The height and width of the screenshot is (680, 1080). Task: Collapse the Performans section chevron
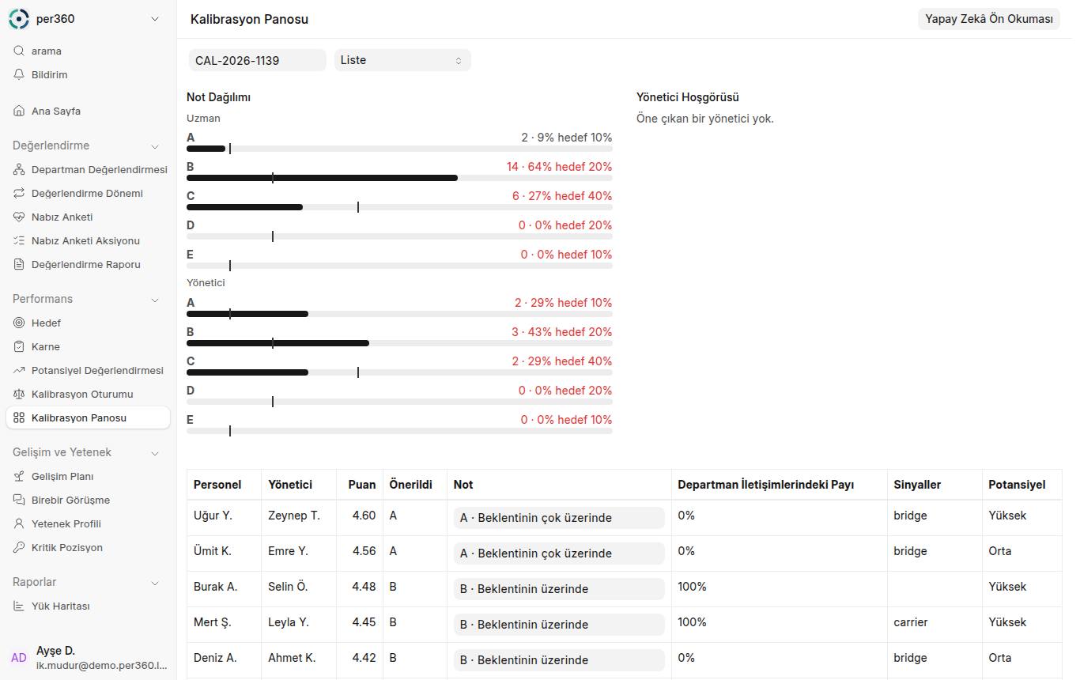(155, 300)
